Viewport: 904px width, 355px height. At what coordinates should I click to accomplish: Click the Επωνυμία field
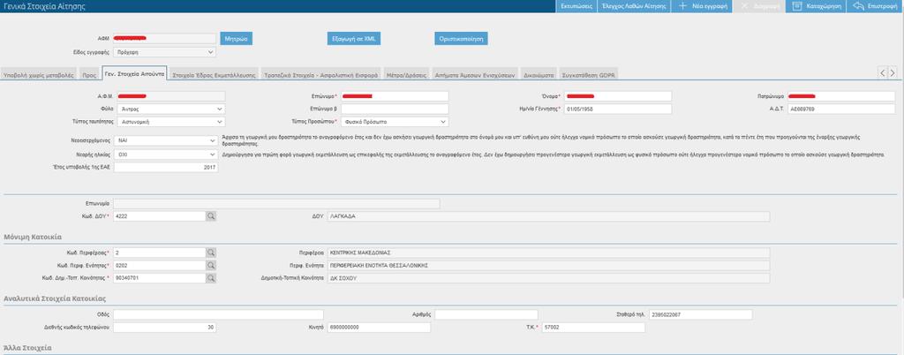(x=276, y=203)
